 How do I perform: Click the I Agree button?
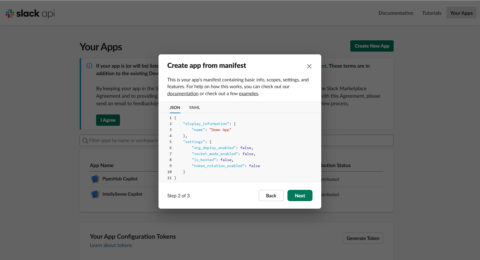tap(108, 120)
